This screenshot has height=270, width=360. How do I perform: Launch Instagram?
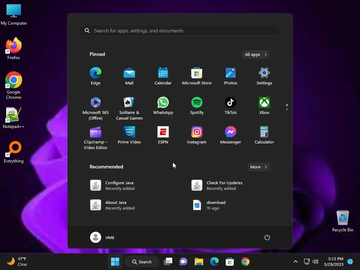pyautogui.click(x=197, y=135)
